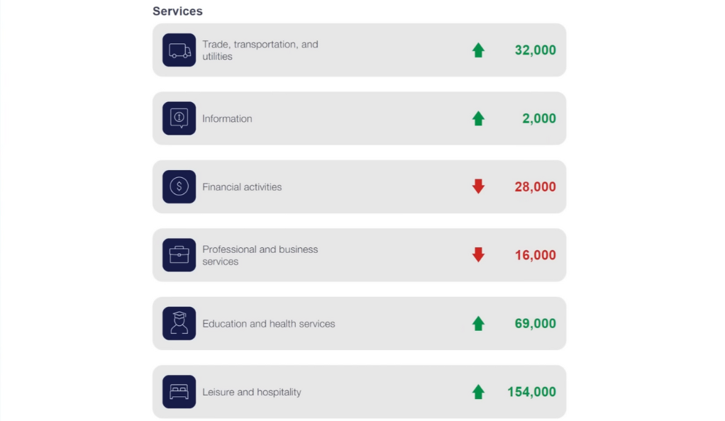Click the red down arrow beside 28,000
725x421 pixels.
(x=478, y=186)
